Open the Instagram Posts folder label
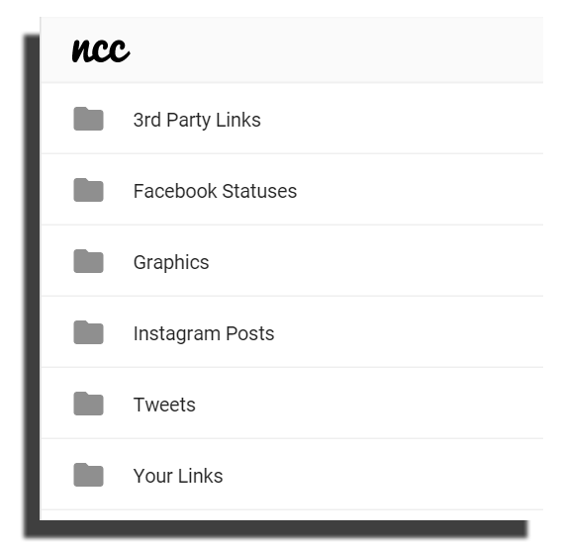562x544 pixels. [204, 334]
